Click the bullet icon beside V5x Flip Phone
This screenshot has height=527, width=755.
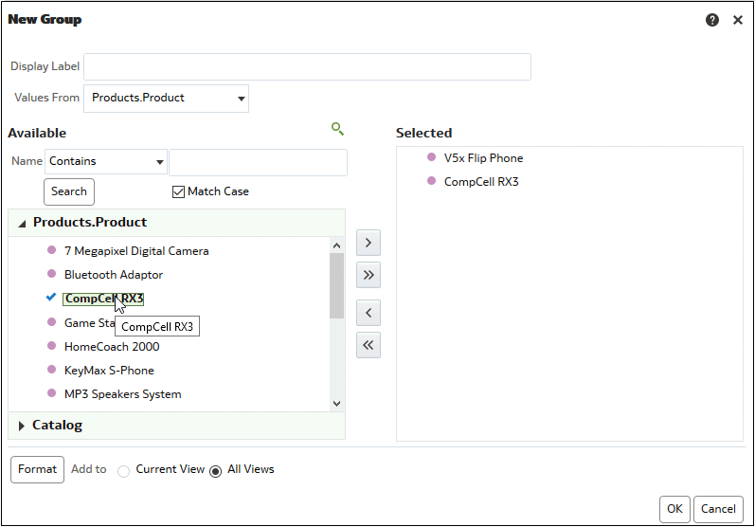click(x=432, y=157)
